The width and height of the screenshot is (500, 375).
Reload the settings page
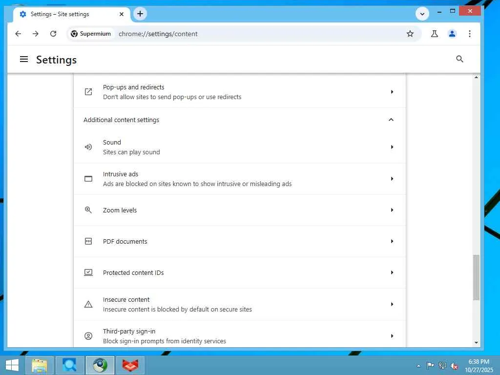tap(53, 34)
